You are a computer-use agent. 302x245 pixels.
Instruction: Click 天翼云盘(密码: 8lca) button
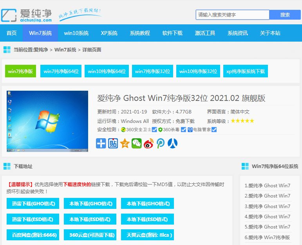click(x=147, y=235)
